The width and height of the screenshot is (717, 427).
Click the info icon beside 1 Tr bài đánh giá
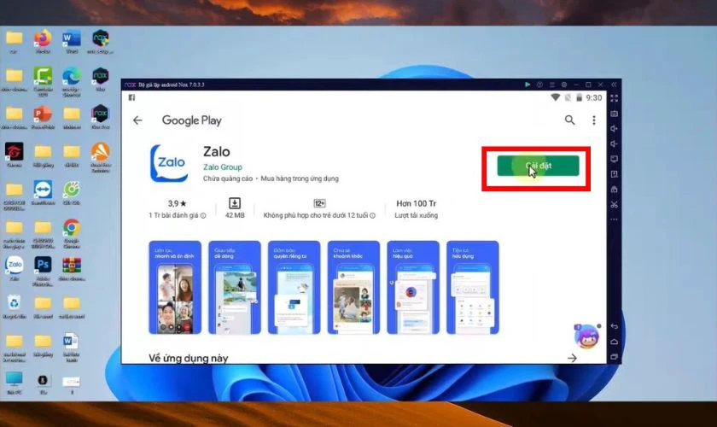click(203, 215)
